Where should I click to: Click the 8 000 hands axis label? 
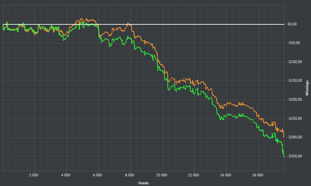point(130,175)
